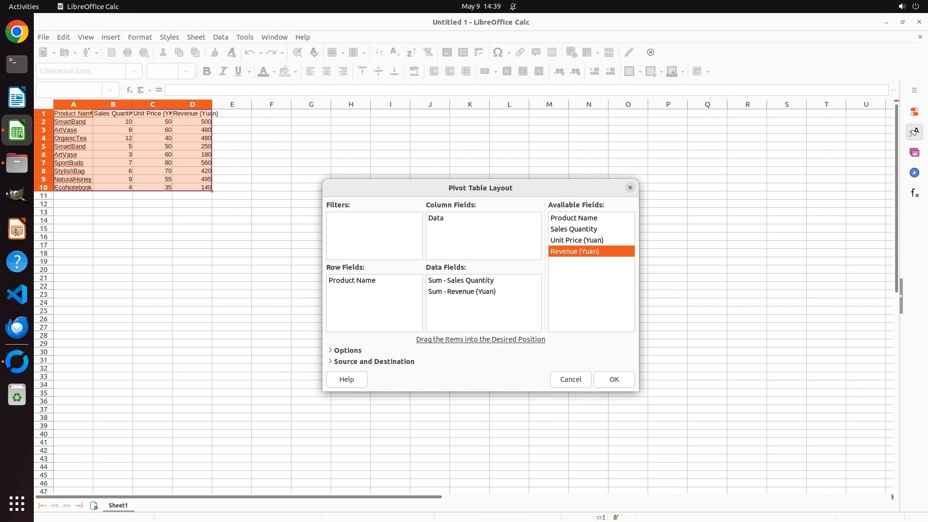Open Thunderbird from the dock

coord(17,328)
